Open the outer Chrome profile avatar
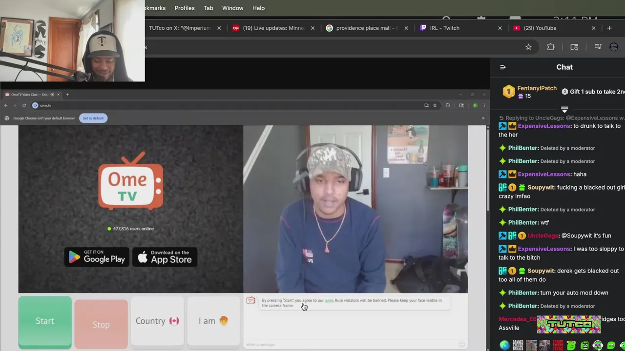625x351 pixels. coord(614,47)
